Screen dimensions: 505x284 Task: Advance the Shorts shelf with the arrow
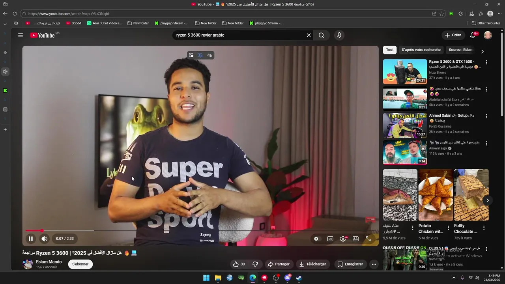[x=487, y=200]
